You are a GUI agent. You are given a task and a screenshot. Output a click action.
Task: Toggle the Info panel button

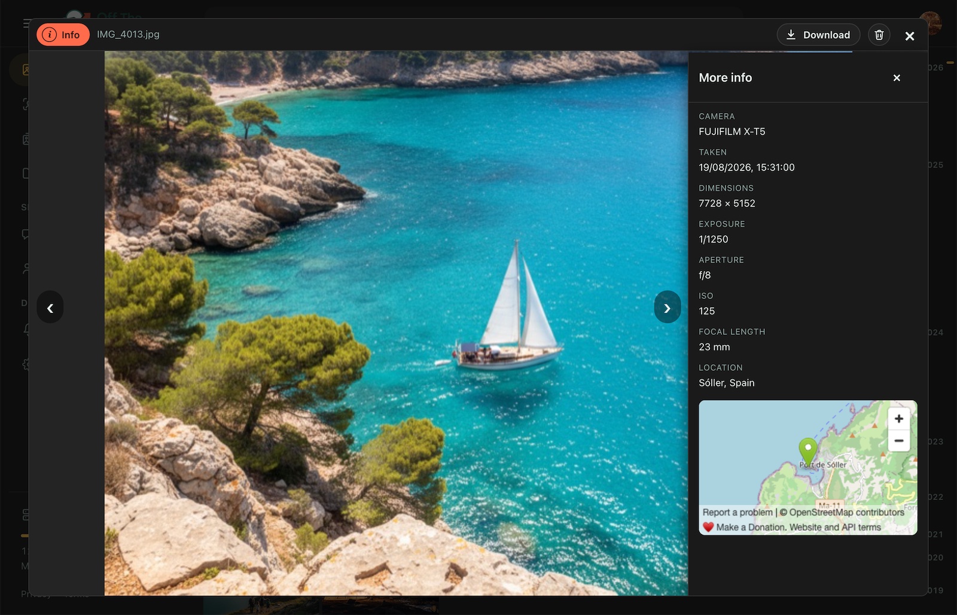(63, 35)
